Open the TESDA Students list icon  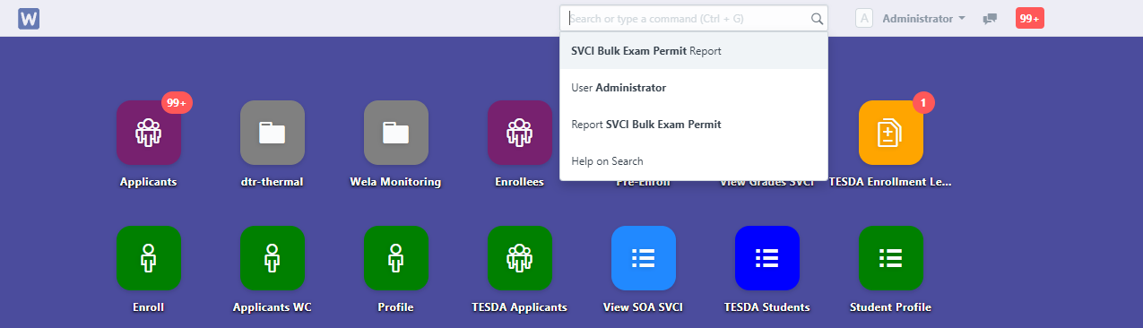(767, 258)
